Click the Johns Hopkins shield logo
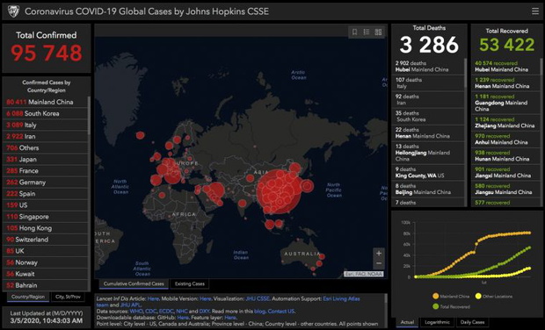Screen dimensions: 545x330 (x=13, y=11)
